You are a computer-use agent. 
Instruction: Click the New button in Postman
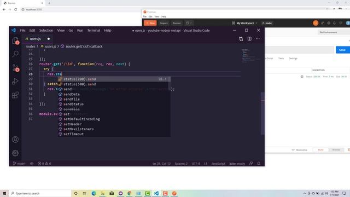tap(150, 23)
